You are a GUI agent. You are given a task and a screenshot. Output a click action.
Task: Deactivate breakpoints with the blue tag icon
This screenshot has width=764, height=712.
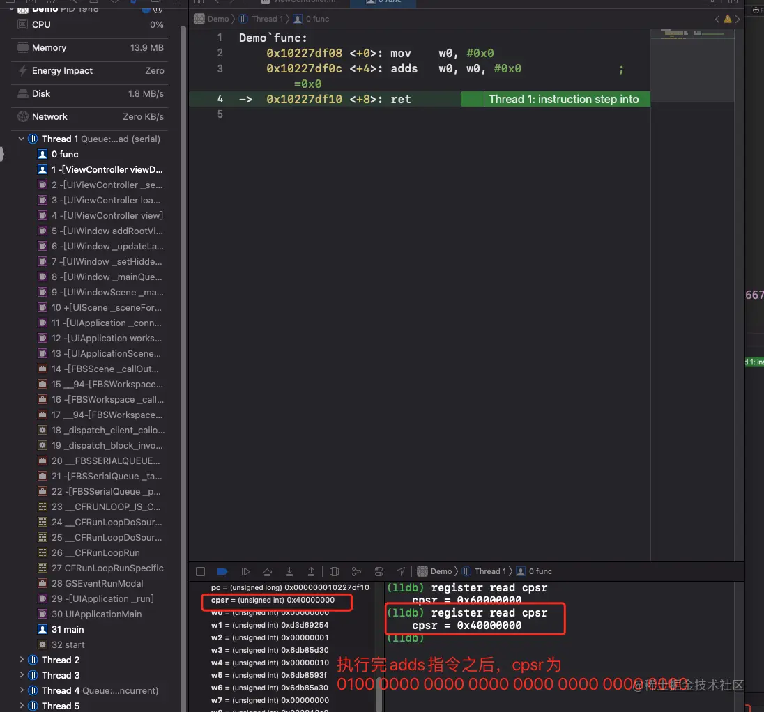pyautogui.click(x=222, y=571)
